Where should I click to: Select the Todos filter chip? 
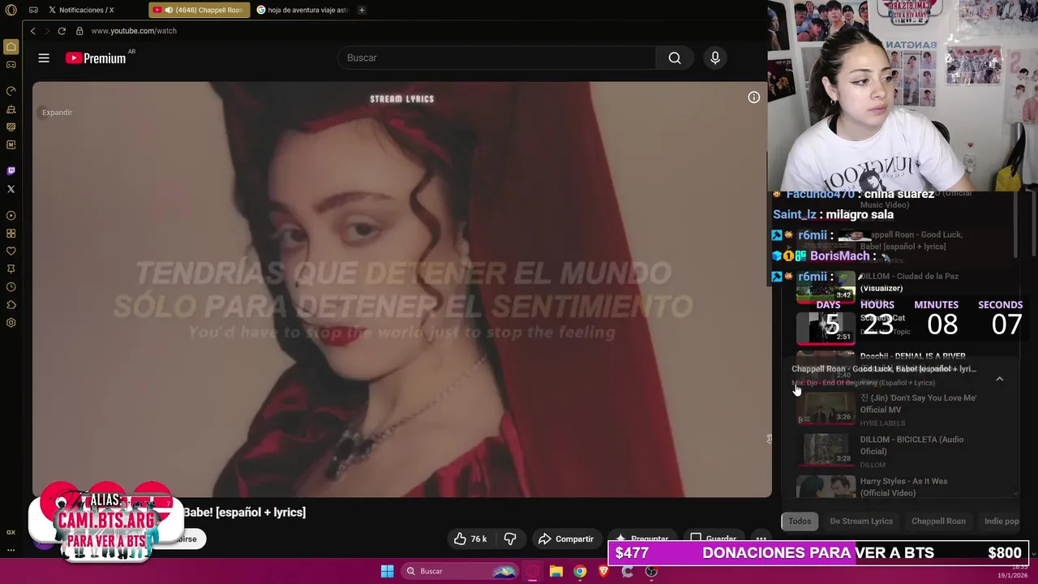(x=800, y=522)
